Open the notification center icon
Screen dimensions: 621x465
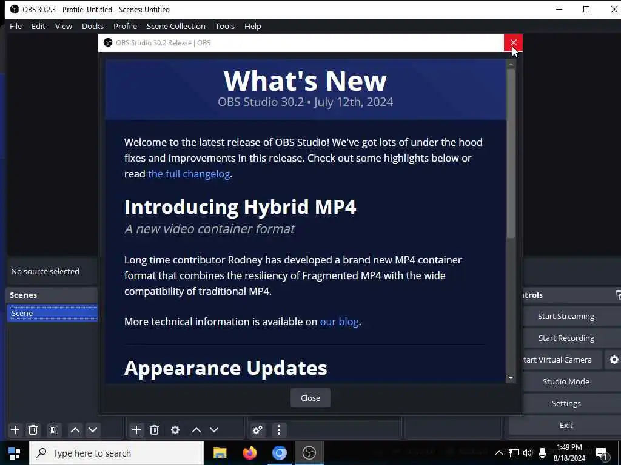(x=602, y=453)
